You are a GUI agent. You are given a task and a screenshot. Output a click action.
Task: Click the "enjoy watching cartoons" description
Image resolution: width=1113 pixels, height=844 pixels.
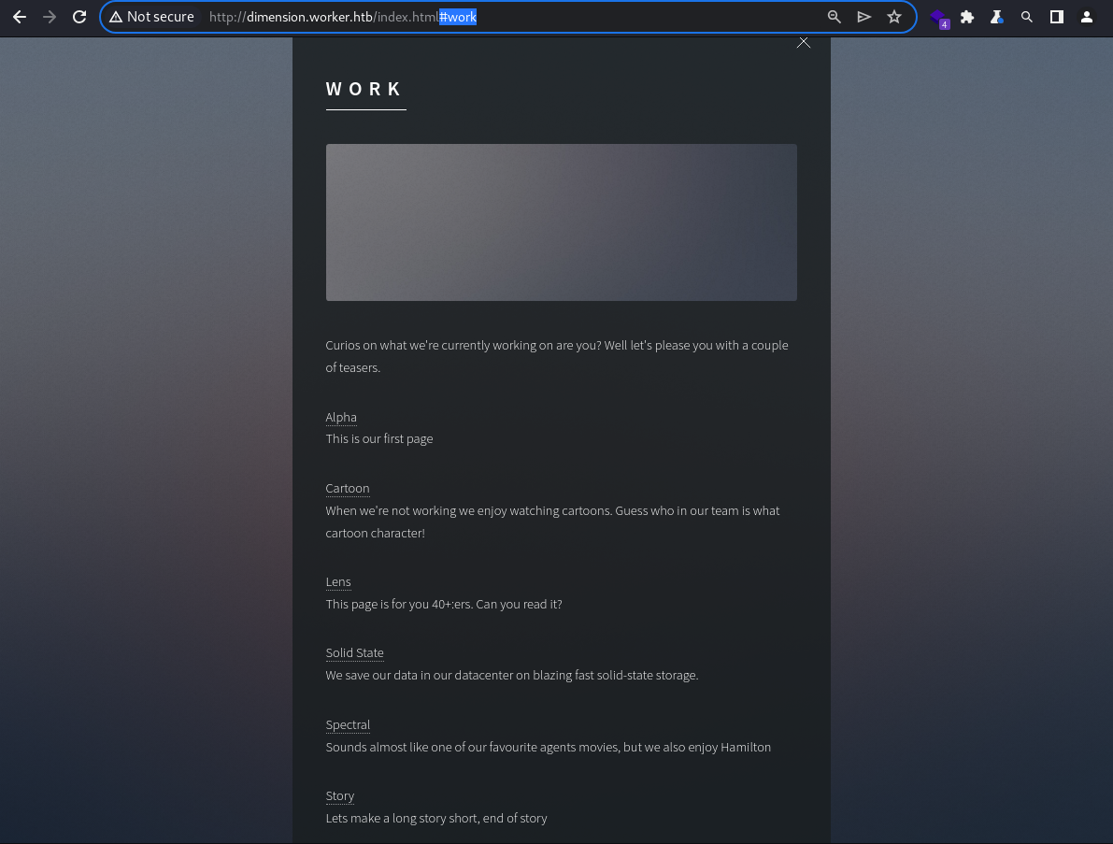pos(552,522)
